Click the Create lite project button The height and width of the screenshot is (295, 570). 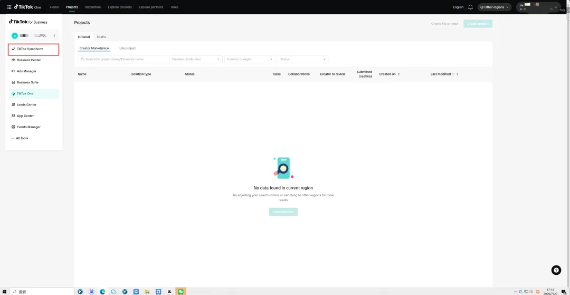click(x=444, y=24)
